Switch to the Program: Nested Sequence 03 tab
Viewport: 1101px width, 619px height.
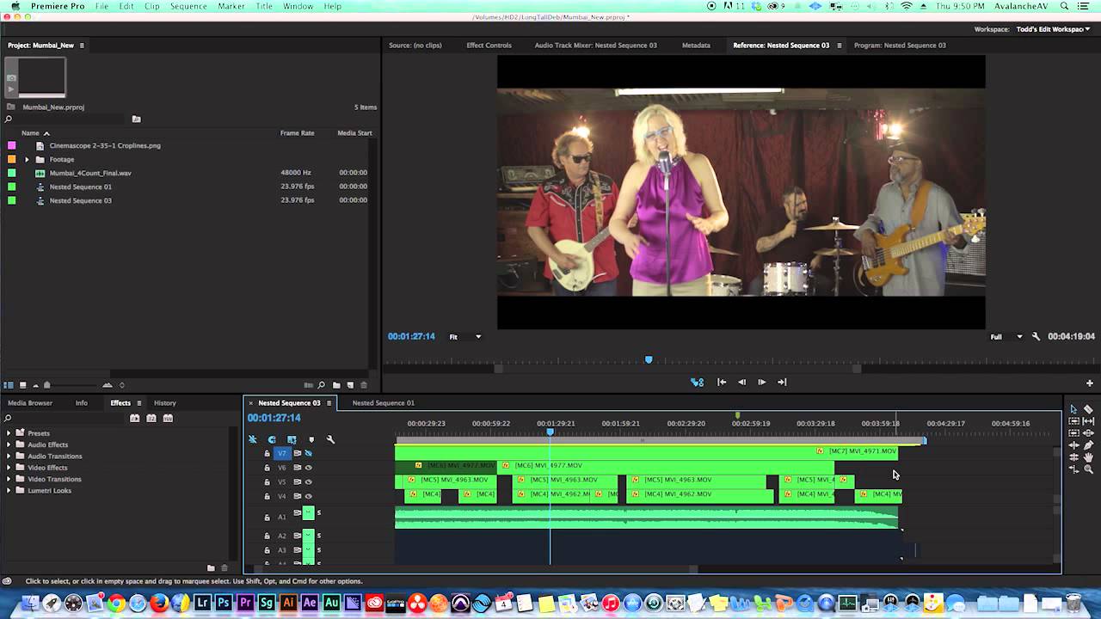click(900, 46)
